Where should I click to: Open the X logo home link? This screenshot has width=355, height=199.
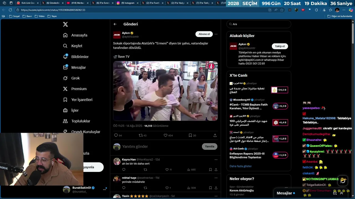click(x=65, y=24)
